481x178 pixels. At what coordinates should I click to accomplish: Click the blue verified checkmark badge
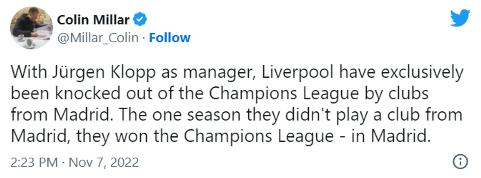[x=140, y=20]
